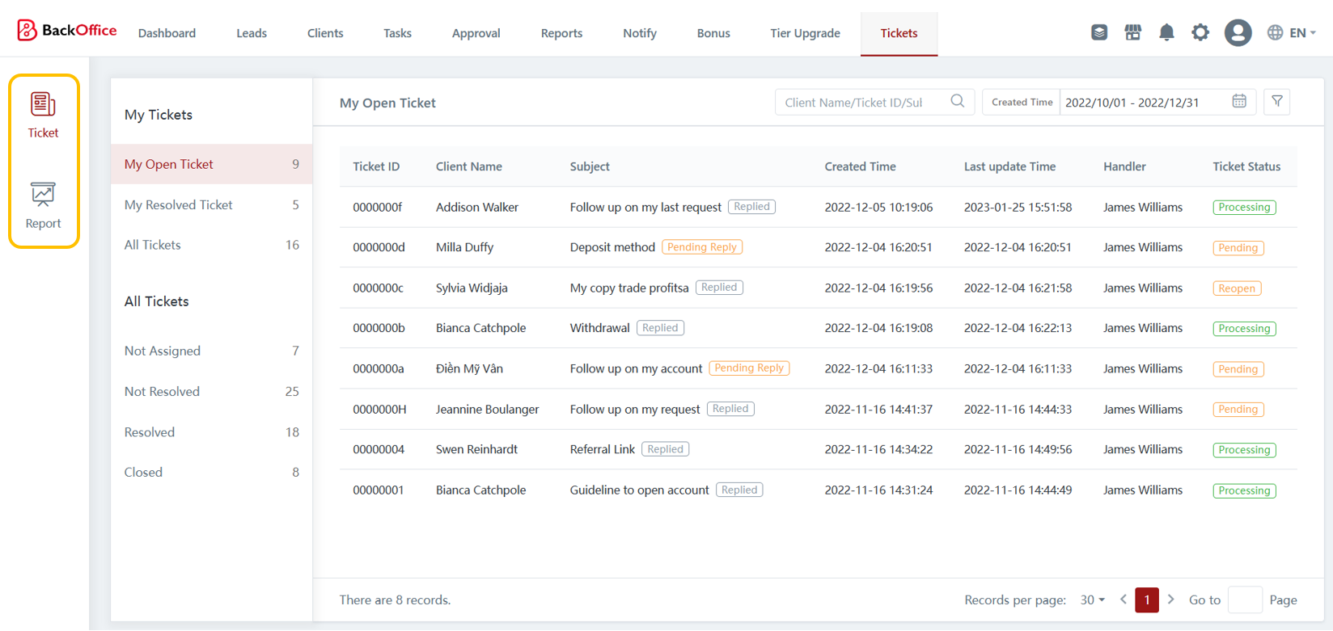Click the user profile avatar

click(1238, 32)
